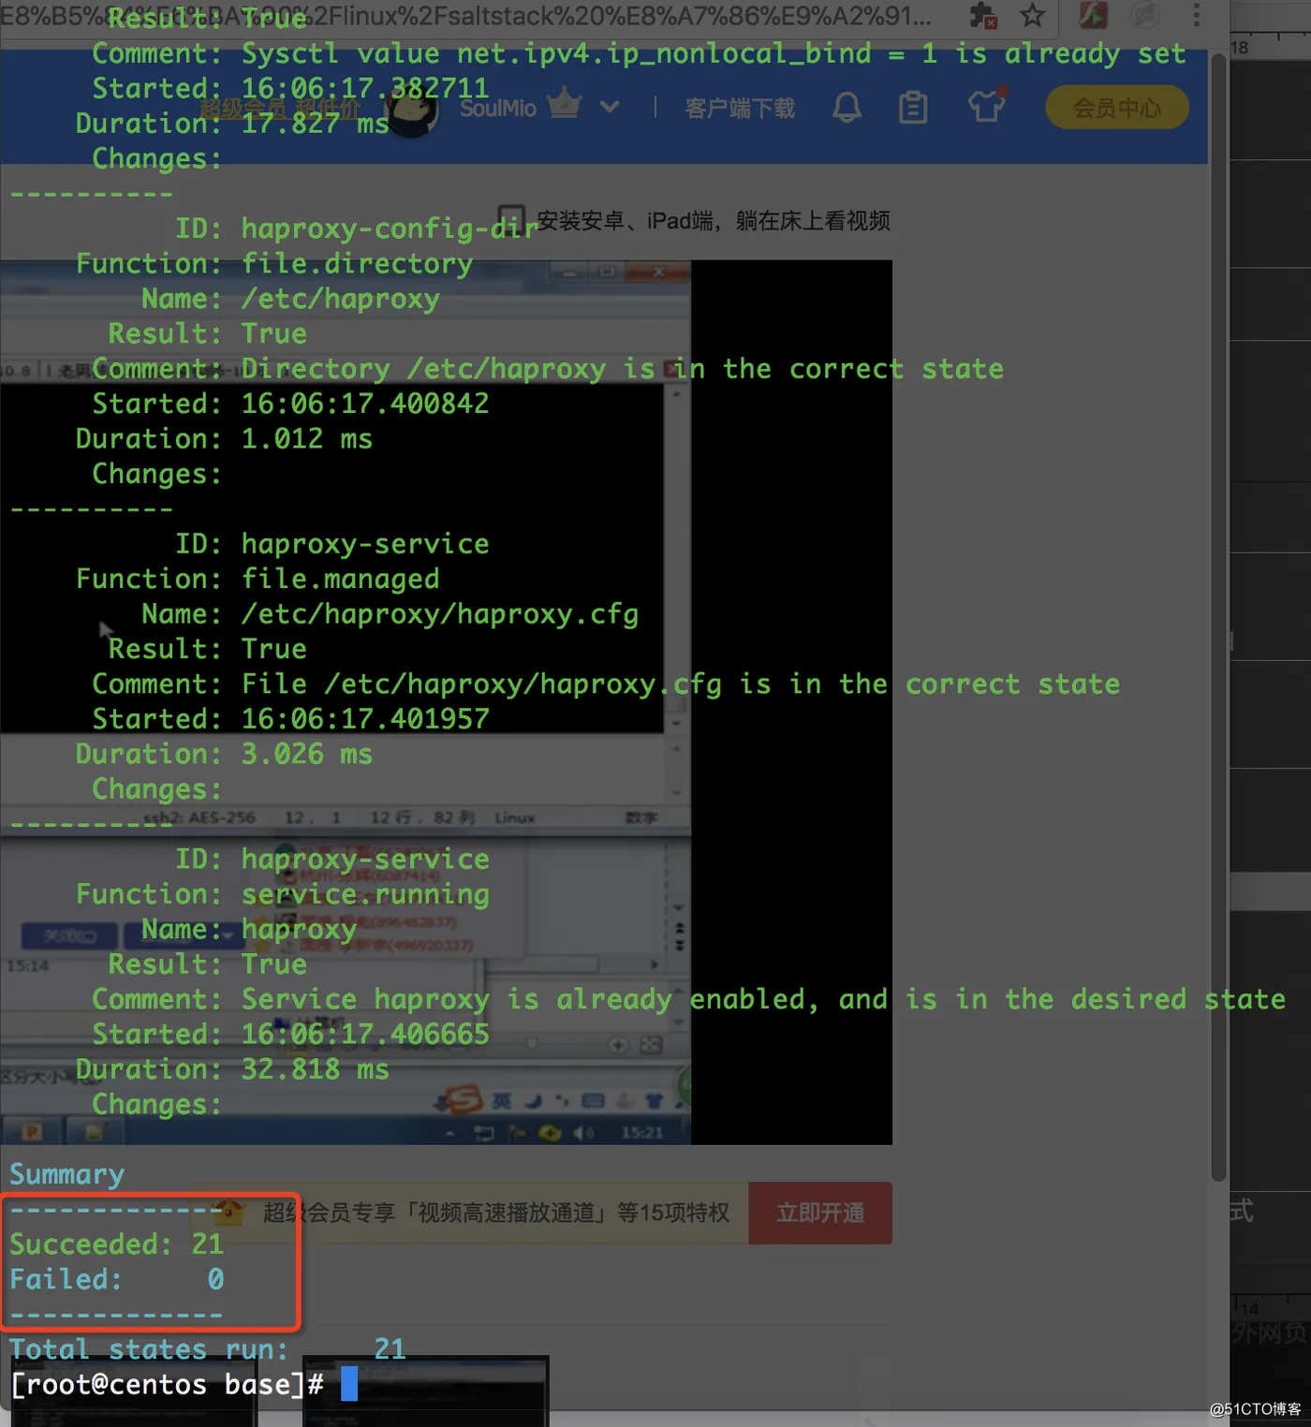Select the 'Failed: 0' summary line
This screenshot has height=1427, width=1311.
coord(117,1279)
